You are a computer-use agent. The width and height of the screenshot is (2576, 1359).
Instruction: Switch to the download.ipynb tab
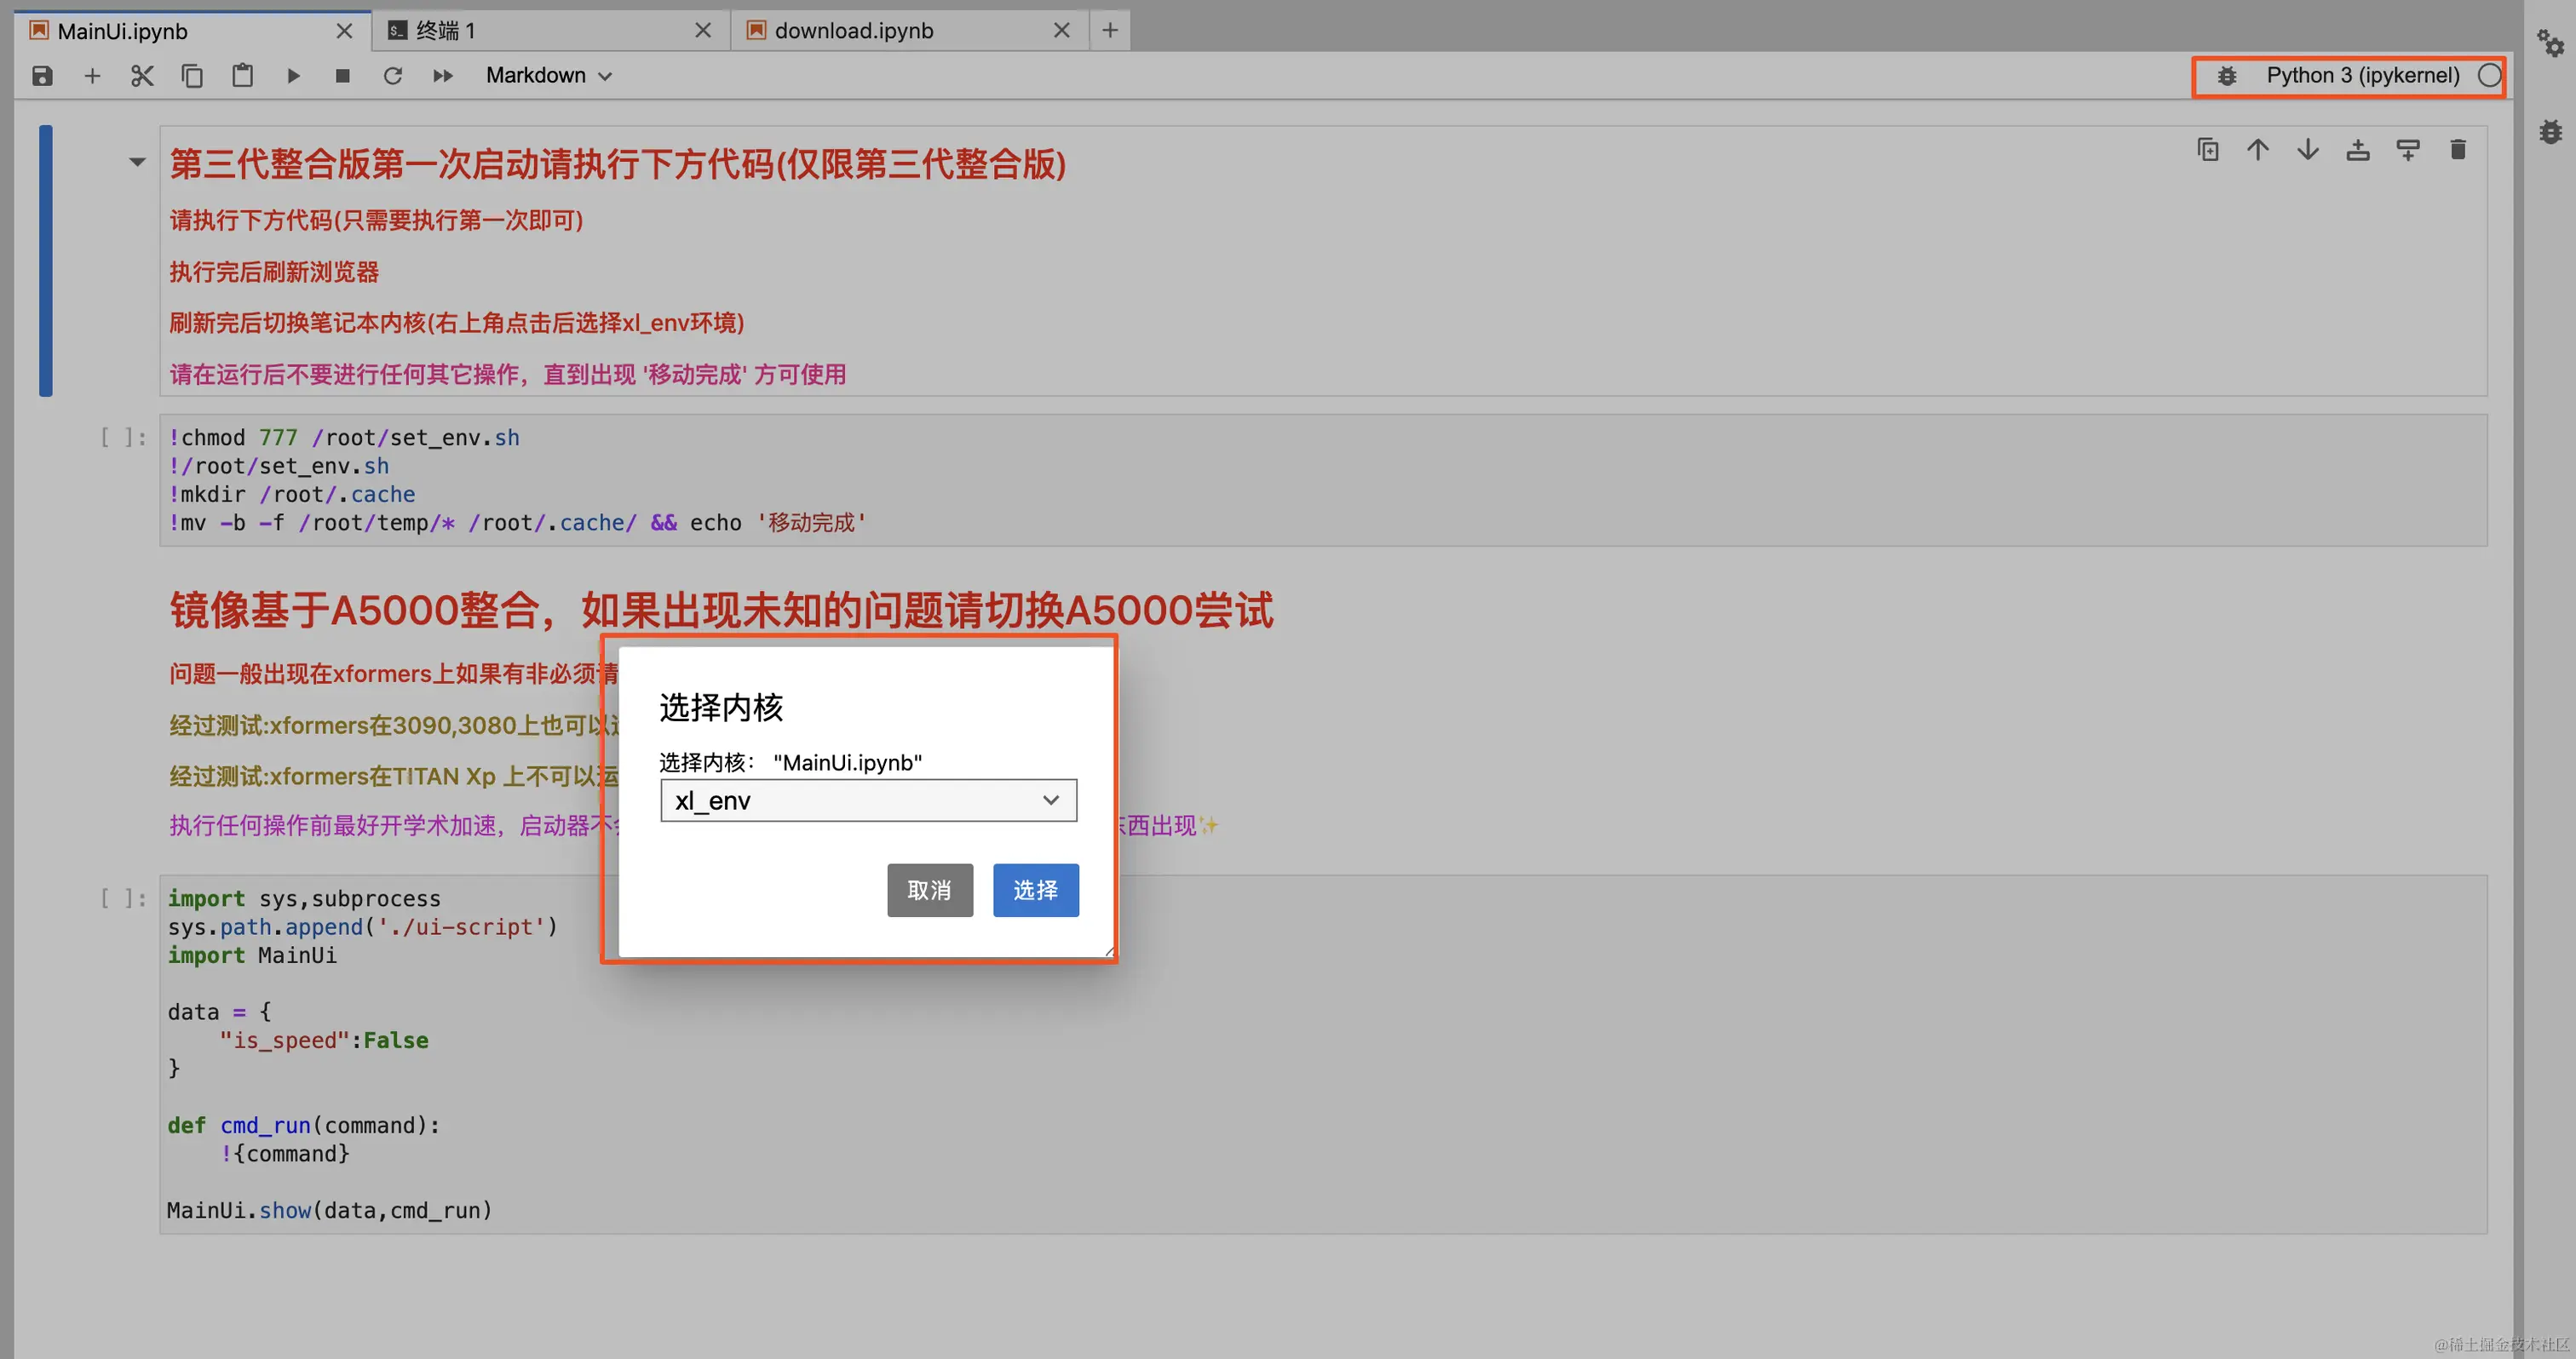pyautogui.click(x=853, y=31)
